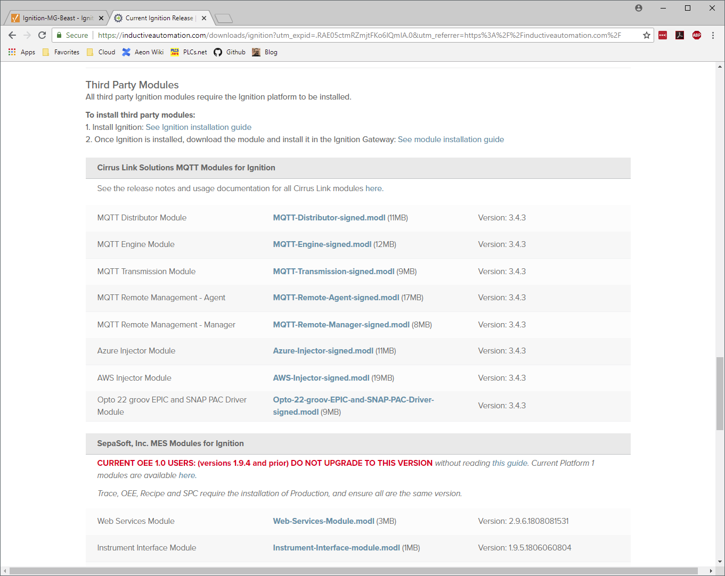Download Azure-Injector-signed.modl
This screenshot has height=576, width=725.
(323, 351)
